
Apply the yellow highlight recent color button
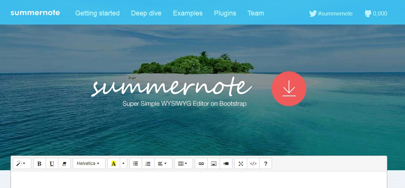pos(114,164)
